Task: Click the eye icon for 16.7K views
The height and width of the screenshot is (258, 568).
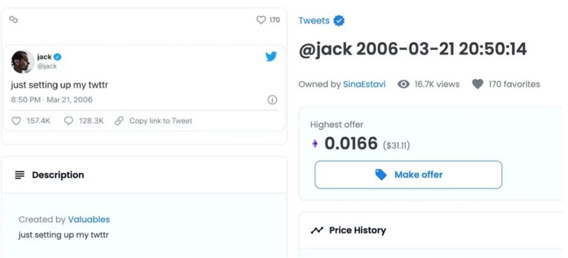Action: [x=404, y=84]
